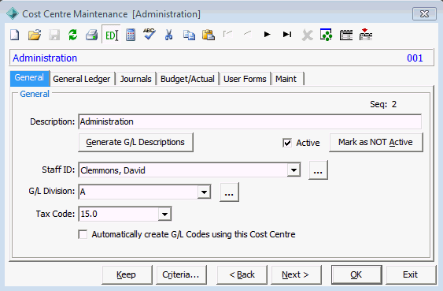
Task: Go to next record arrow icon
Action: (x=267, y=35)
